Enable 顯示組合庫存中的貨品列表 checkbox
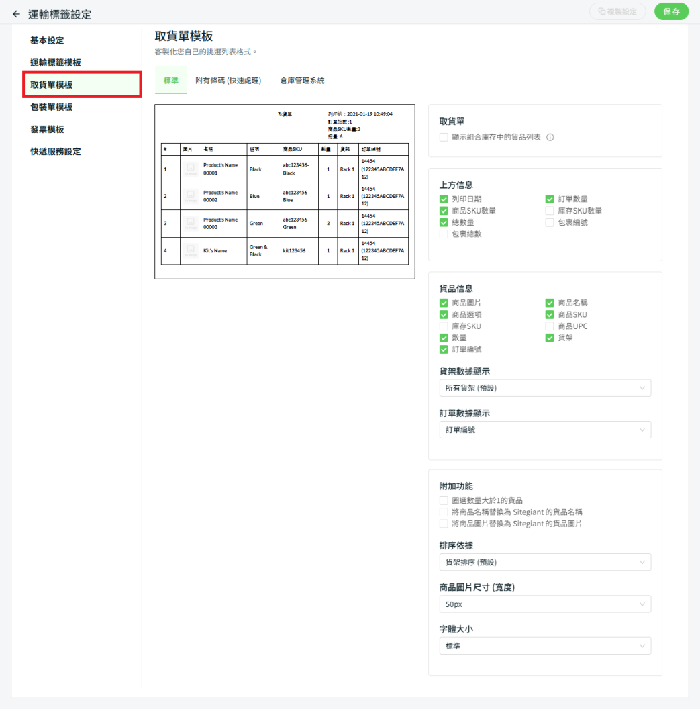700x709 pixels. pyautogui.click(x=444, y=137)
